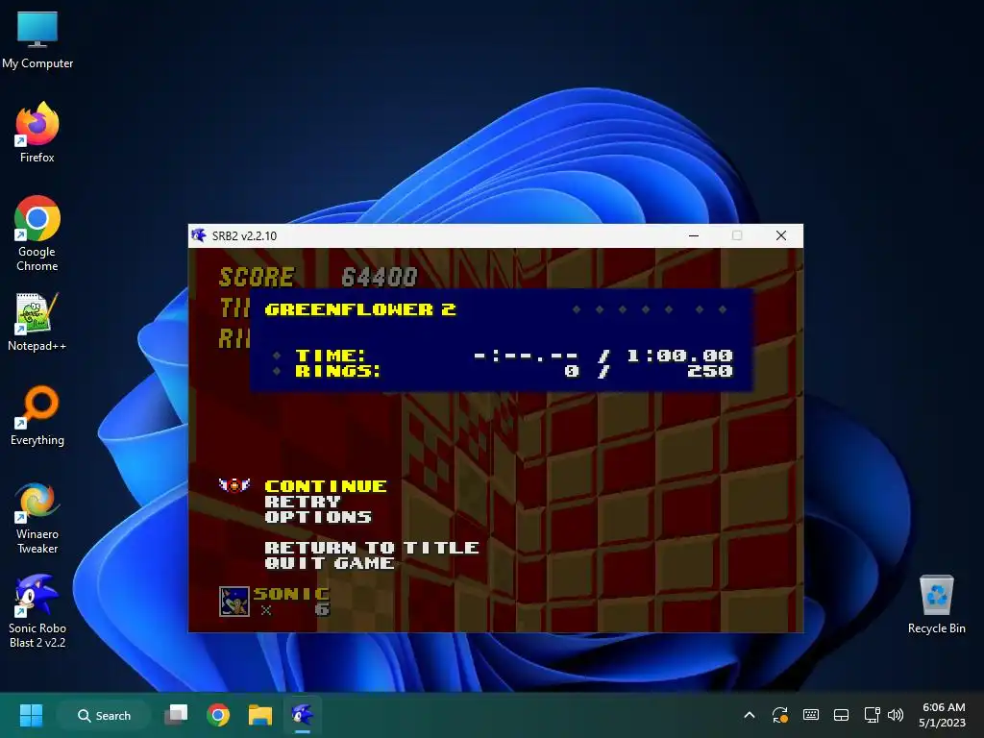This screenshot has width=984, height=738.
Task: Minimize the SRB2 window
Action: [694, 235]
